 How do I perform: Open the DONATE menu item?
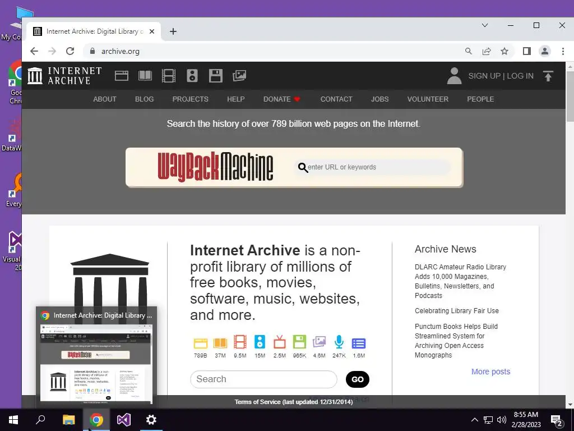click(x=281, y=99)
